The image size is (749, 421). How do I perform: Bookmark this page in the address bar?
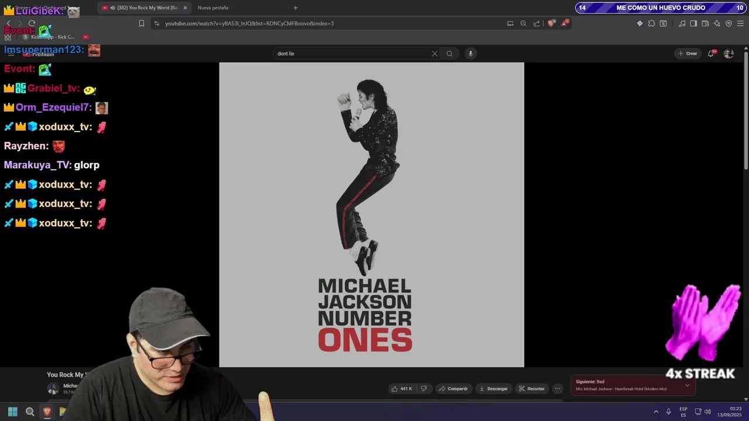[141, 23]
